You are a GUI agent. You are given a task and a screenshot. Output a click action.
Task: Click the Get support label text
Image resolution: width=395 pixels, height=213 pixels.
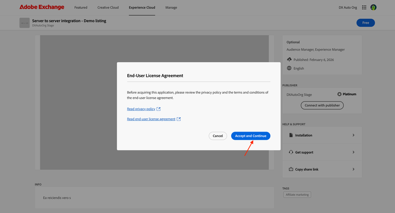coord(304,153)
